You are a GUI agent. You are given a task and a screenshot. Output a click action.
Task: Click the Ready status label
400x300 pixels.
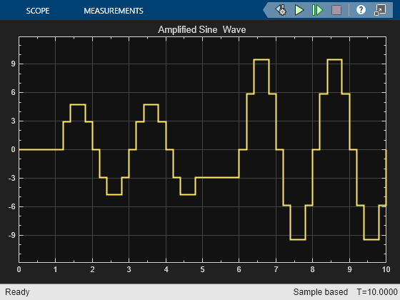click(x=17, y=292)
